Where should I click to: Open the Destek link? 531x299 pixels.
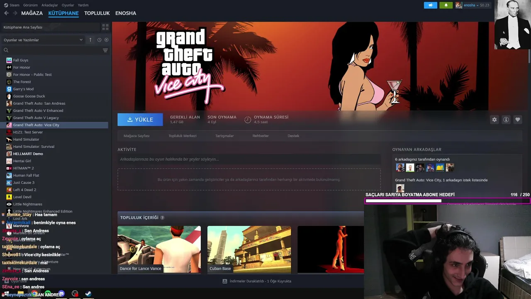pyautogui.click(x=293, y=136)
